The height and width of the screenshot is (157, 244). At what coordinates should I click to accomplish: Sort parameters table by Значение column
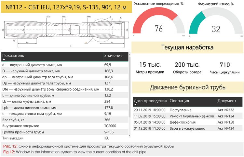pos(113,56)
